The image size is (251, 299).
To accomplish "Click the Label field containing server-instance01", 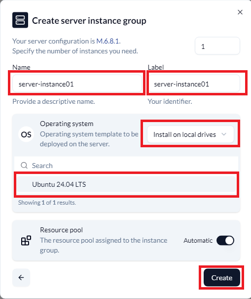I will tap(194, 84).
